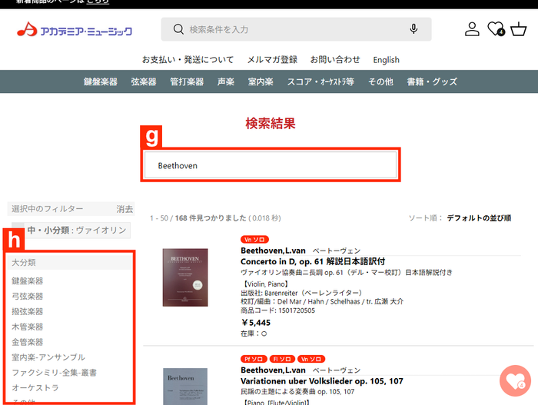The height and width of the screenshot is (405, 538).
Task: Open 管打楽器 navigation menu
Action: coord(187,81)
